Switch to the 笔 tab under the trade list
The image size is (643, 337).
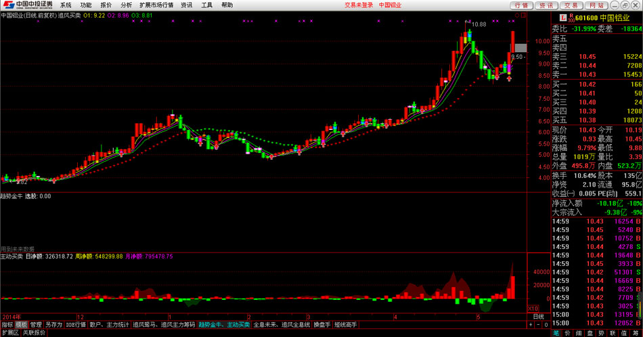tap(556, 333)
